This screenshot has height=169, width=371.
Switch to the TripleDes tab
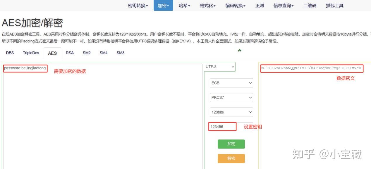click(31, 53)
